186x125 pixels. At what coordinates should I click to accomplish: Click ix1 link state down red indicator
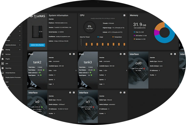[x=94, y=107]
